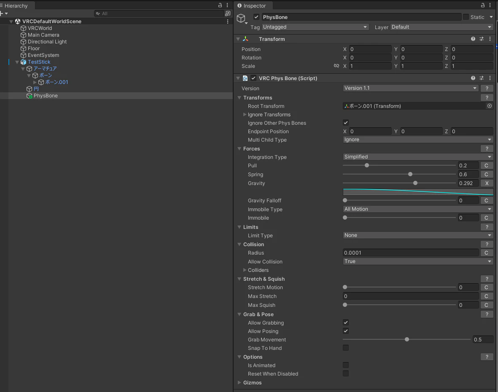Expand the Ignore Transforms list
This screenshot has width=498, height=392.
coord(245,114)
